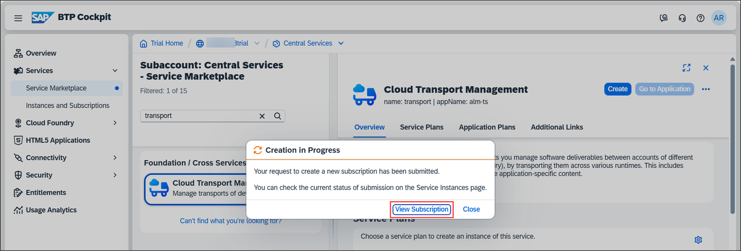Click the Security shield icon
741x251 pixels.
(18, 175)
